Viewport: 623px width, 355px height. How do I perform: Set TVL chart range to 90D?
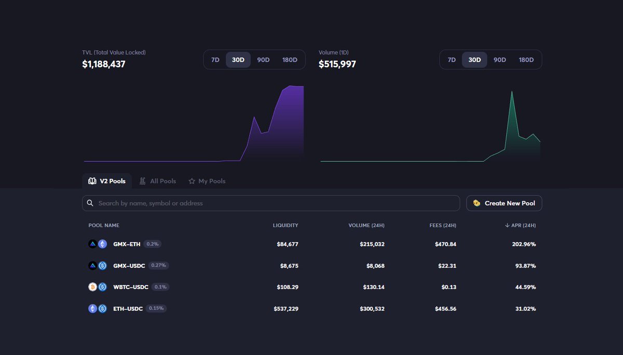(x=263, y=60)
